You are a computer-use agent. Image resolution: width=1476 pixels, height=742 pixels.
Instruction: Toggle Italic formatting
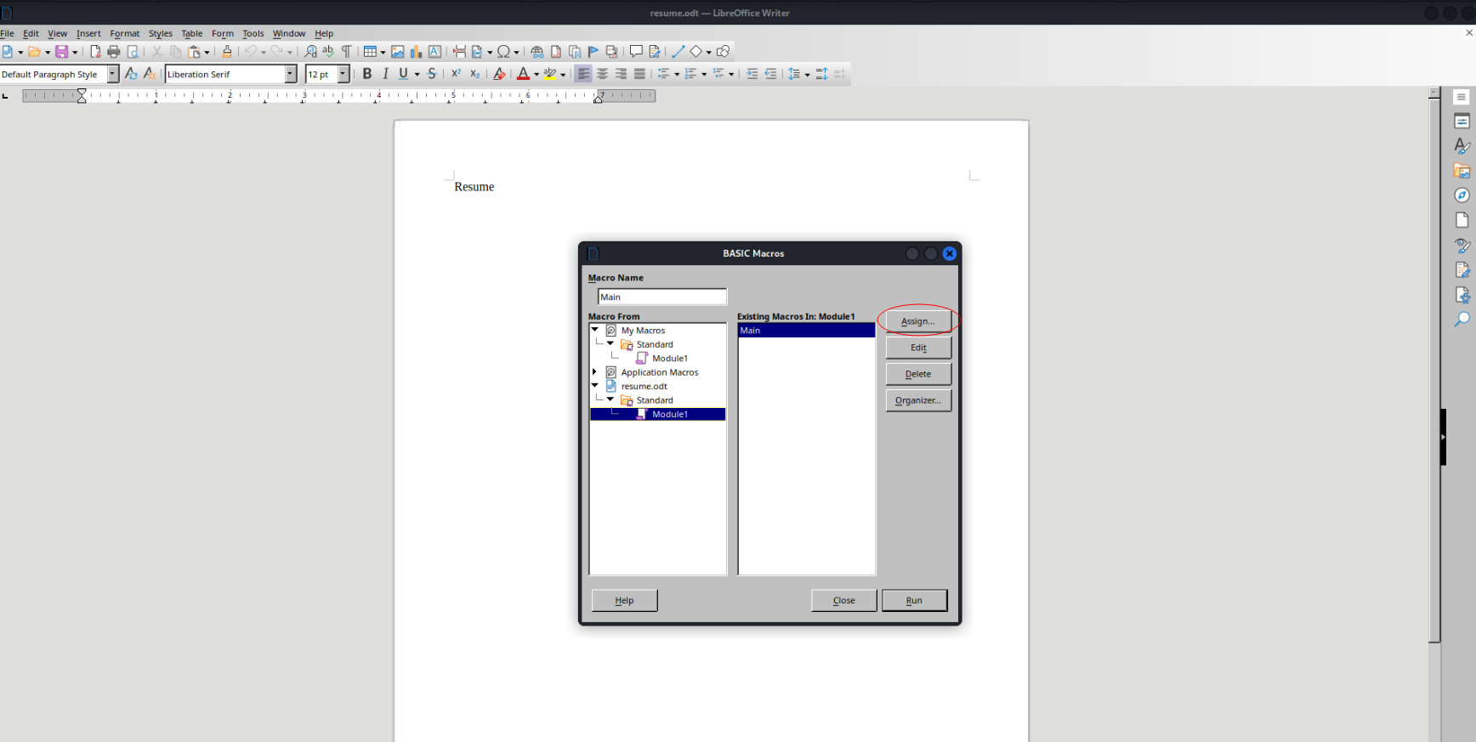385,74
